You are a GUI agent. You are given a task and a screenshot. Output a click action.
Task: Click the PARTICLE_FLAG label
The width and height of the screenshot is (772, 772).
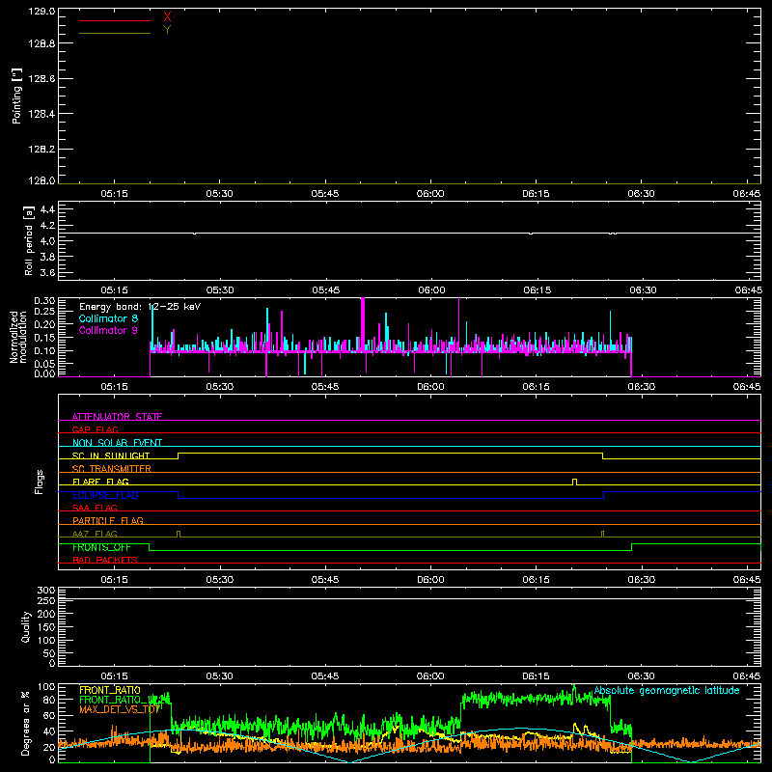(108, 520)
